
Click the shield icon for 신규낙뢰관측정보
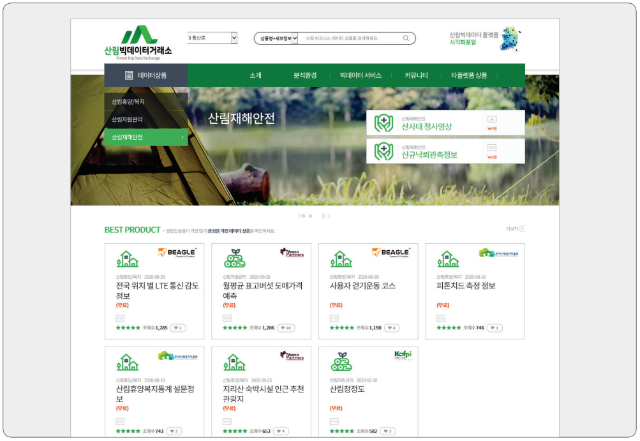tap(383, 151)
